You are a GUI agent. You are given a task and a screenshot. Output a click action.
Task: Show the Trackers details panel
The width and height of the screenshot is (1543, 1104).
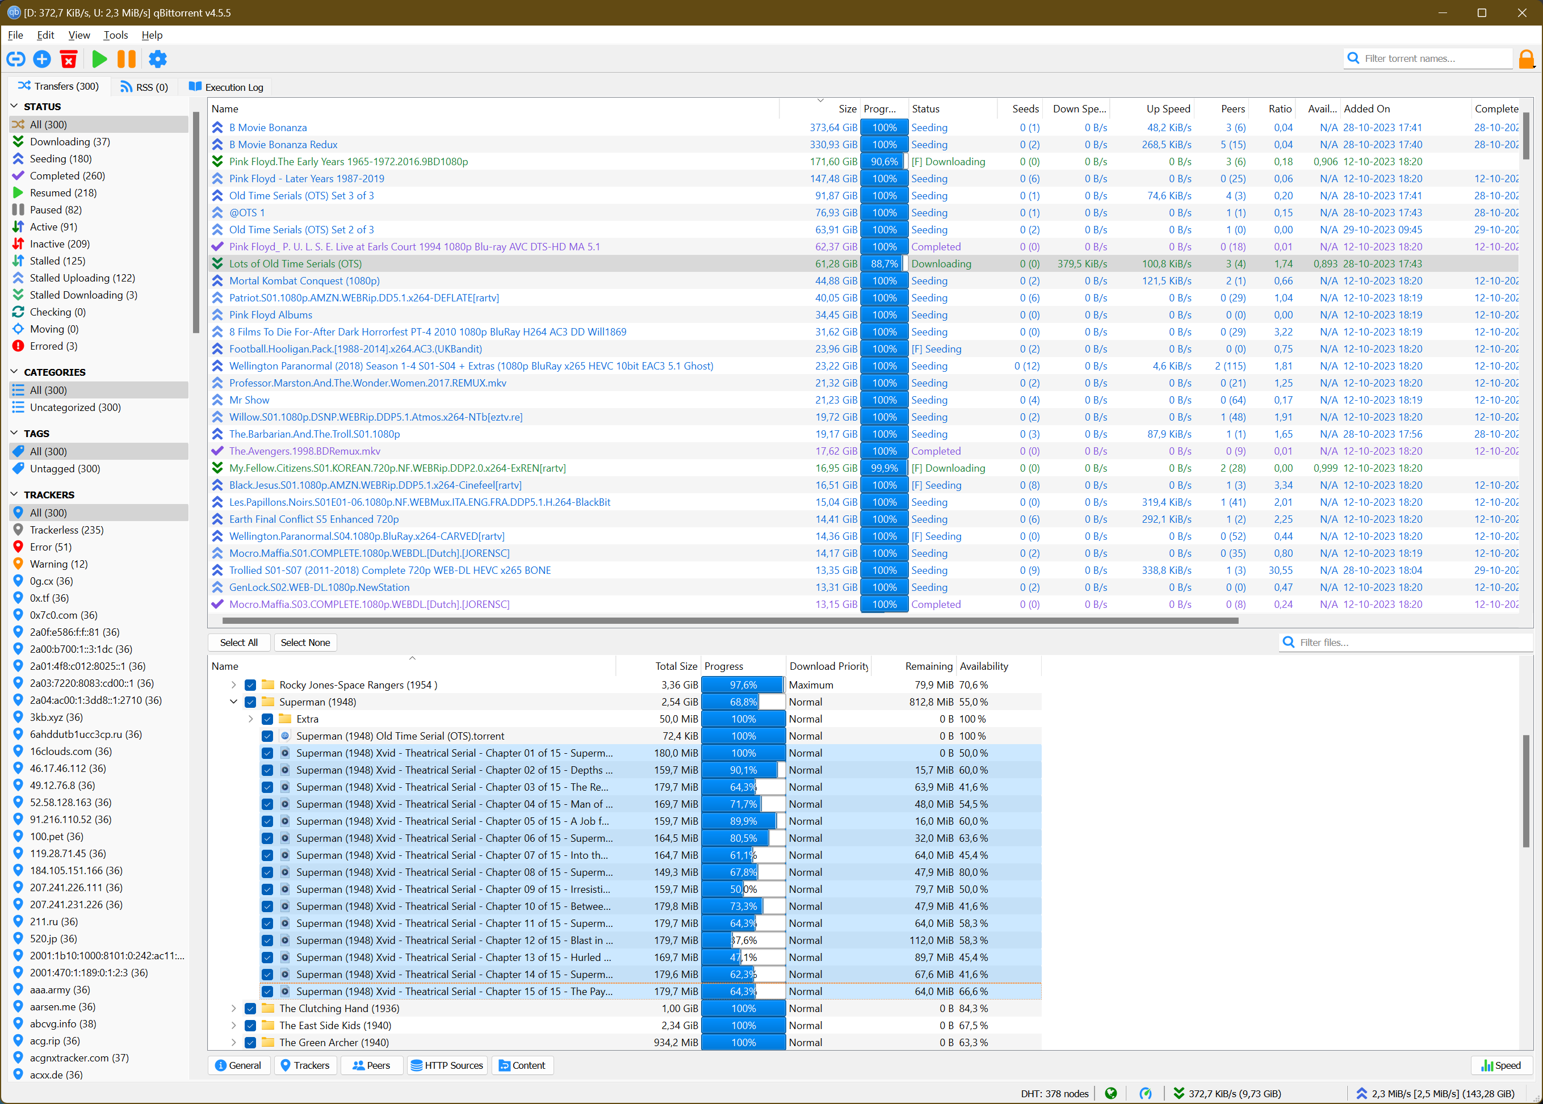[x=305, y=1065]
